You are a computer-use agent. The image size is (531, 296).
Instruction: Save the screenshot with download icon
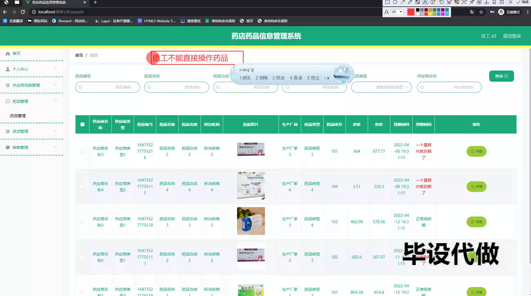tap(486, 2)
